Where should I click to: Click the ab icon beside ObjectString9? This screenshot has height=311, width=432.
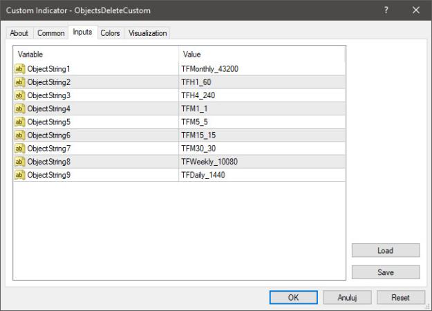tap(19, 175)
